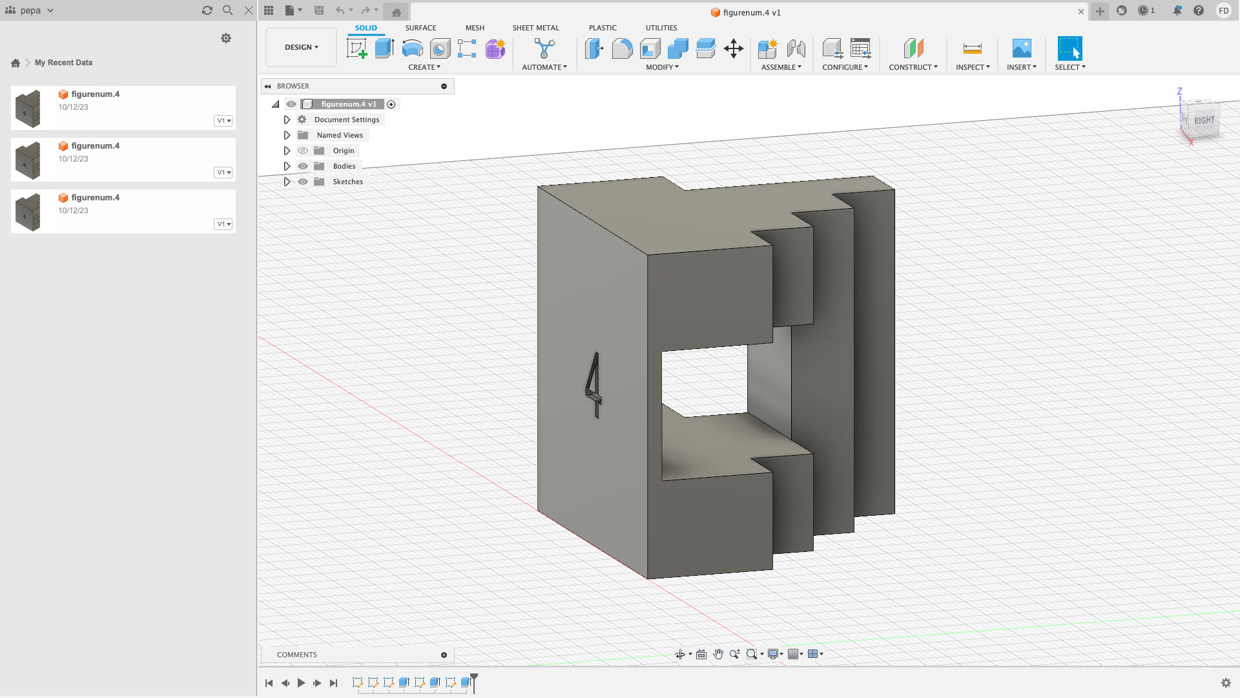This screenshot has width=1240, height=698.
Task: Go to My Recent Data breadcrumb
Action: point(63,63)
